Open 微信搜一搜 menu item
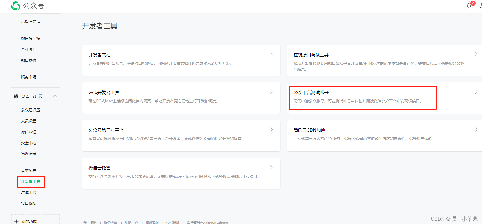The width and height of the screenshot is (482, 224). [31, 39]
